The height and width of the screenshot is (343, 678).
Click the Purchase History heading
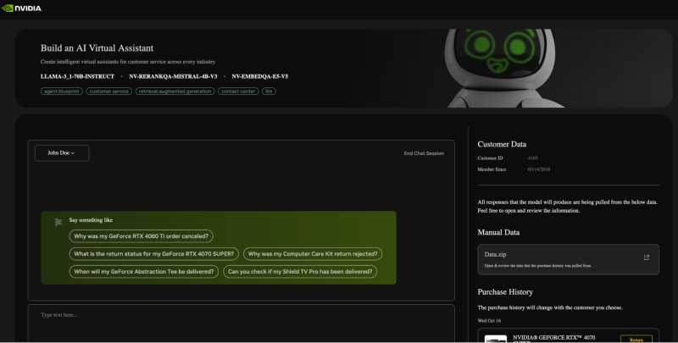point(505,292)
